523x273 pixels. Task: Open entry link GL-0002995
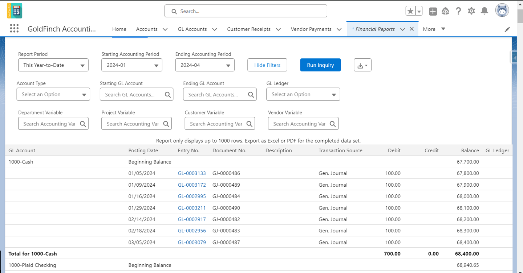point(192,196)
